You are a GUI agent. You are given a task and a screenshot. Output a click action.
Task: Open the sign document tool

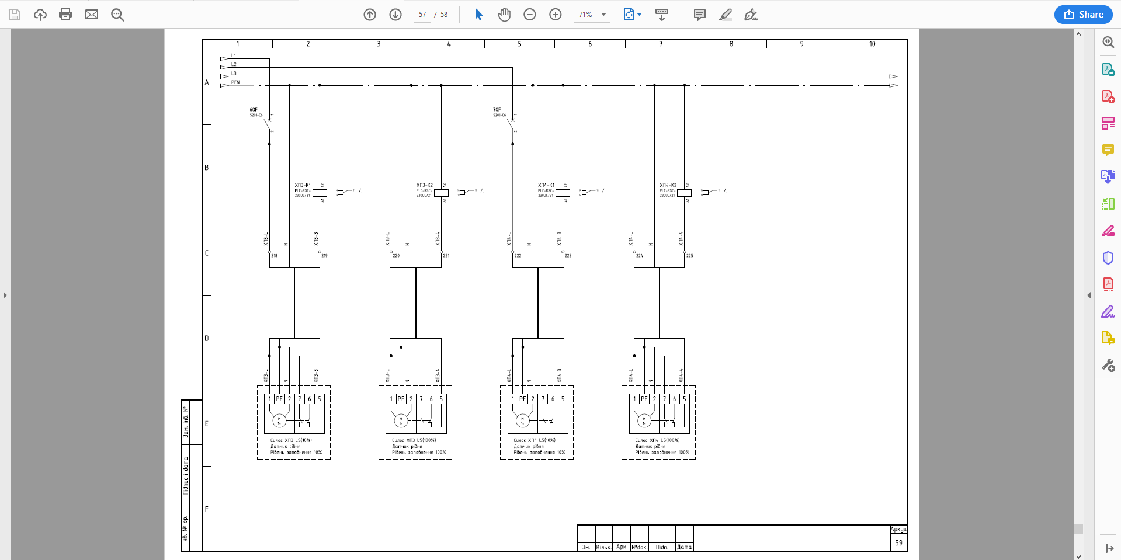click(751, 15)
